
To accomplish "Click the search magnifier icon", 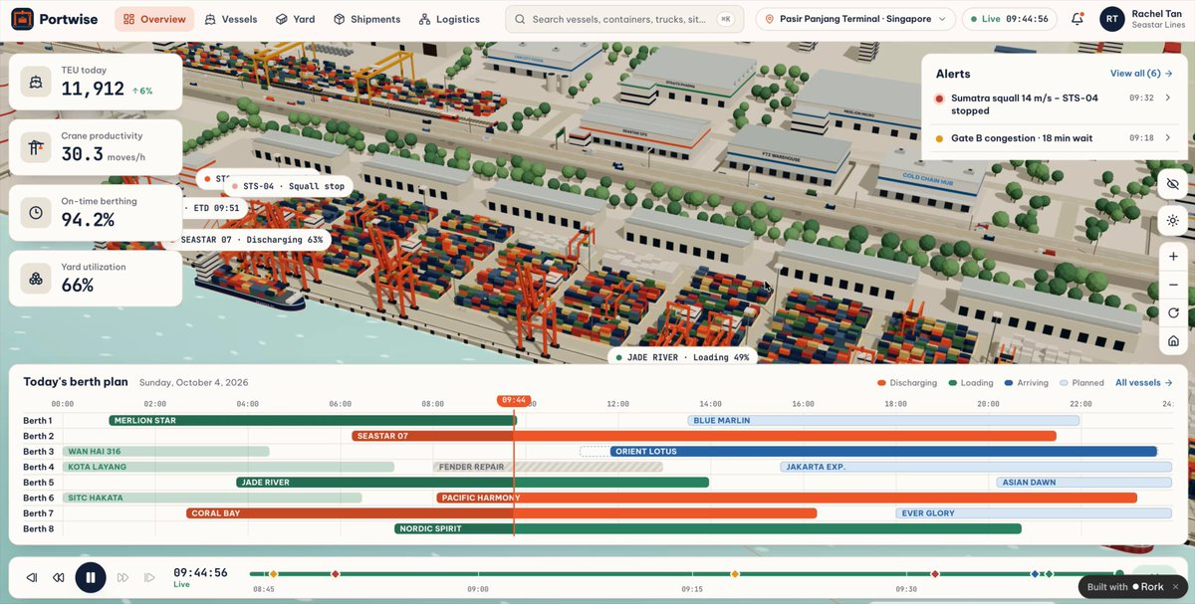I will coord(521,19).
